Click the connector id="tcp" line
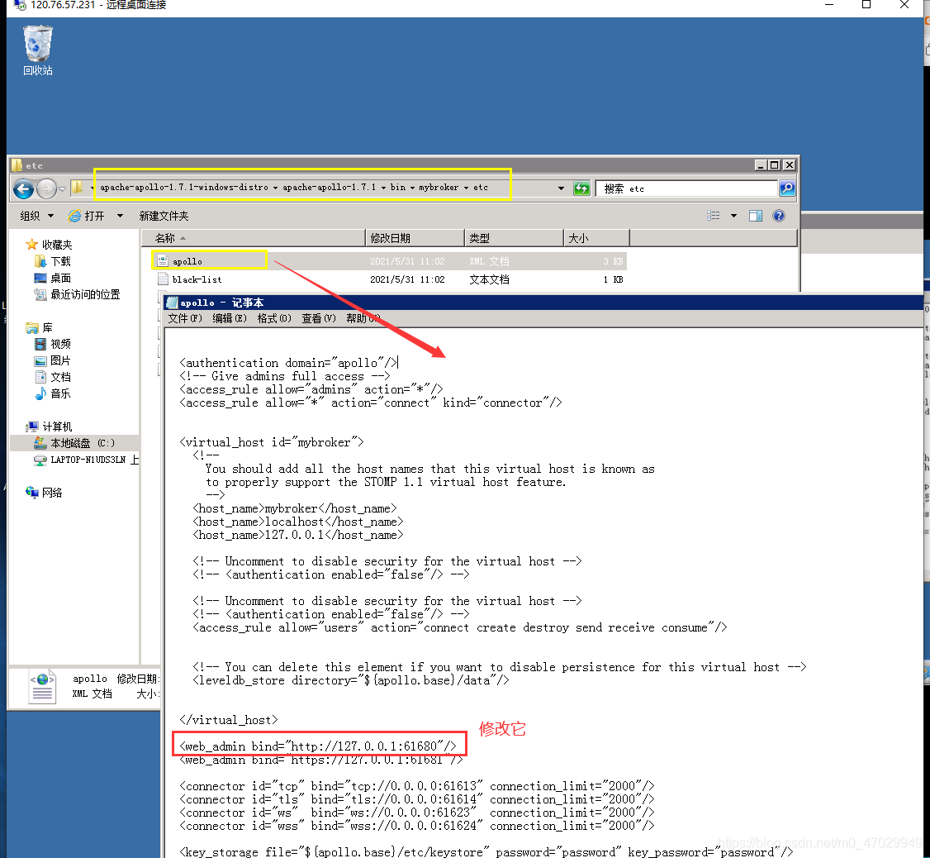The height and width of the screenshot is (858, 930). (417, 785)
